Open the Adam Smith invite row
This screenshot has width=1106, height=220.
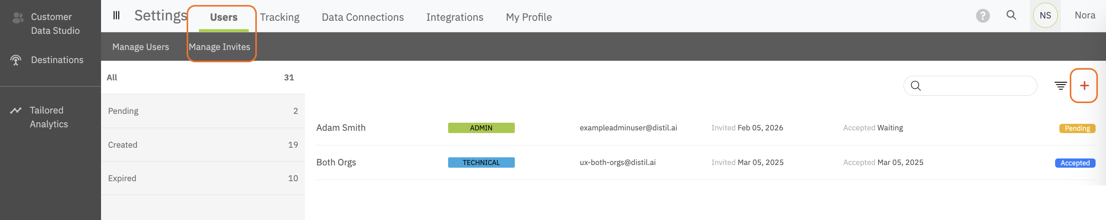[341, 128]
